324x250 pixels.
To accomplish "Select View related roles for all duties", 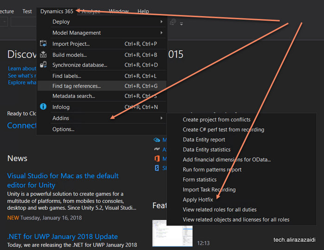I will [242, 210].
